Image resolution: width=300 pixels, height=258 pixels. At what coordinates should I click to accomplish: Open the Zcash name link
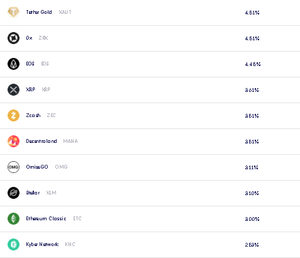(x=33, y=115)
